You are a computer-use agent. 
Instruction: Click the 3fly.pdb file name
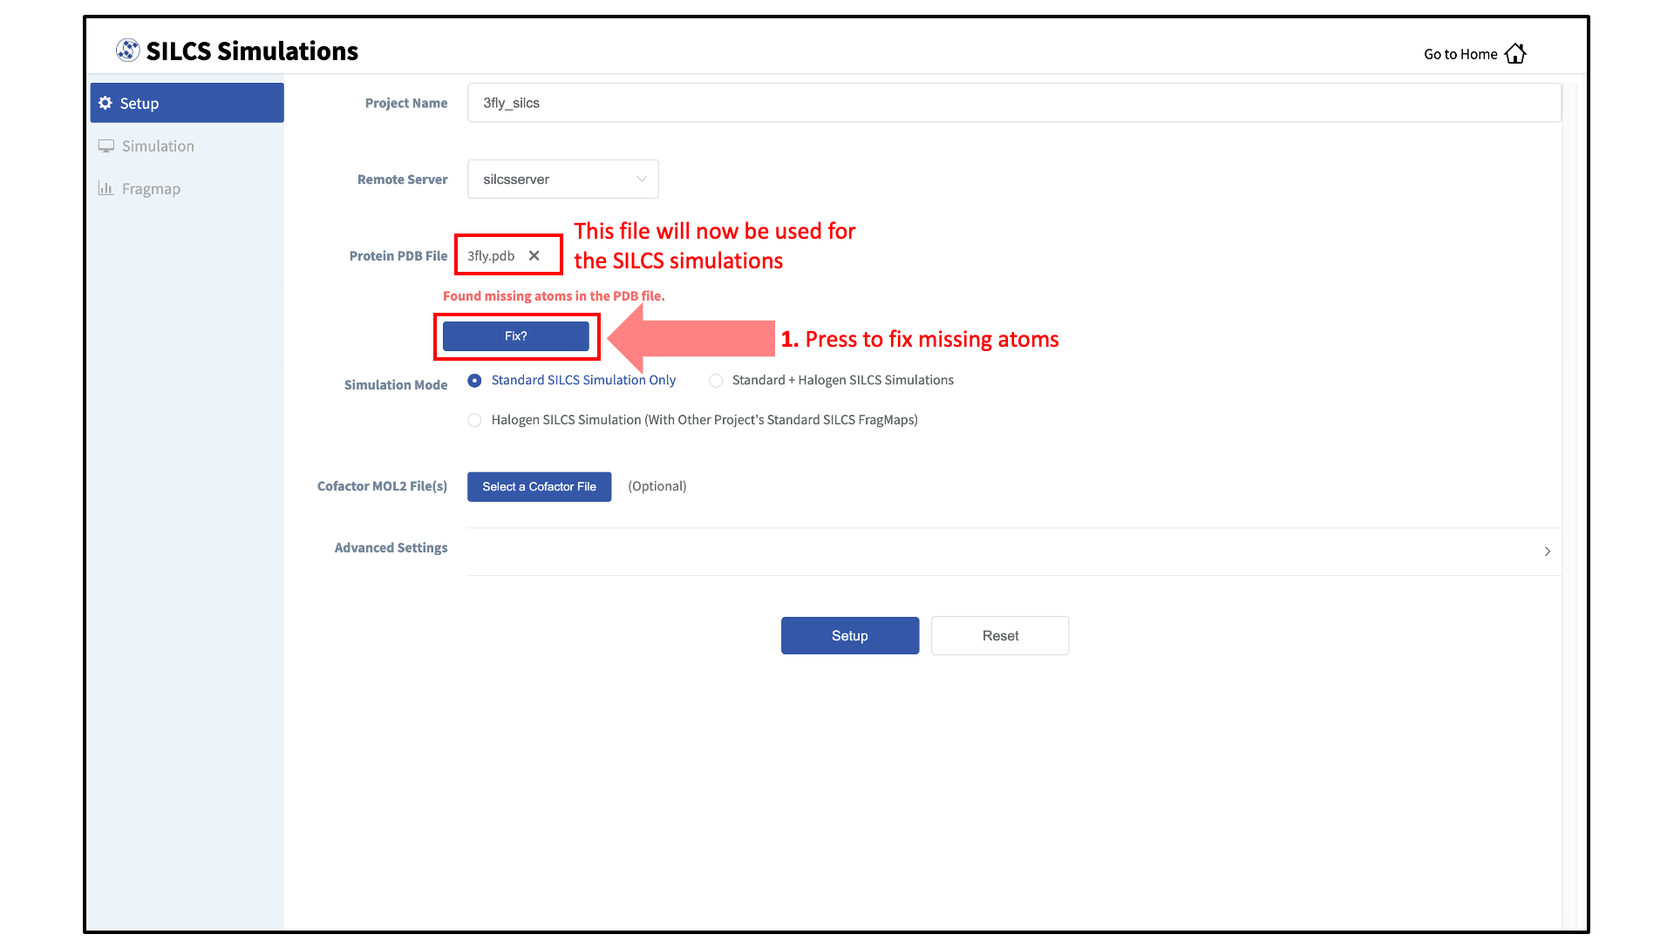click(x=491, y=256)
